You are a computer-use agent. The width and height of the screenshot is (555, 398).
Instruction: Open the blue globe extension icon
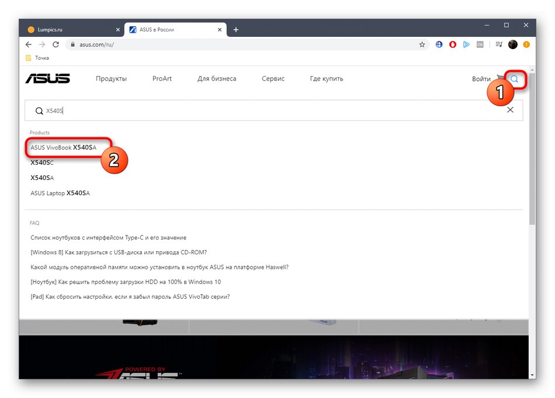[x=439, y=44]
